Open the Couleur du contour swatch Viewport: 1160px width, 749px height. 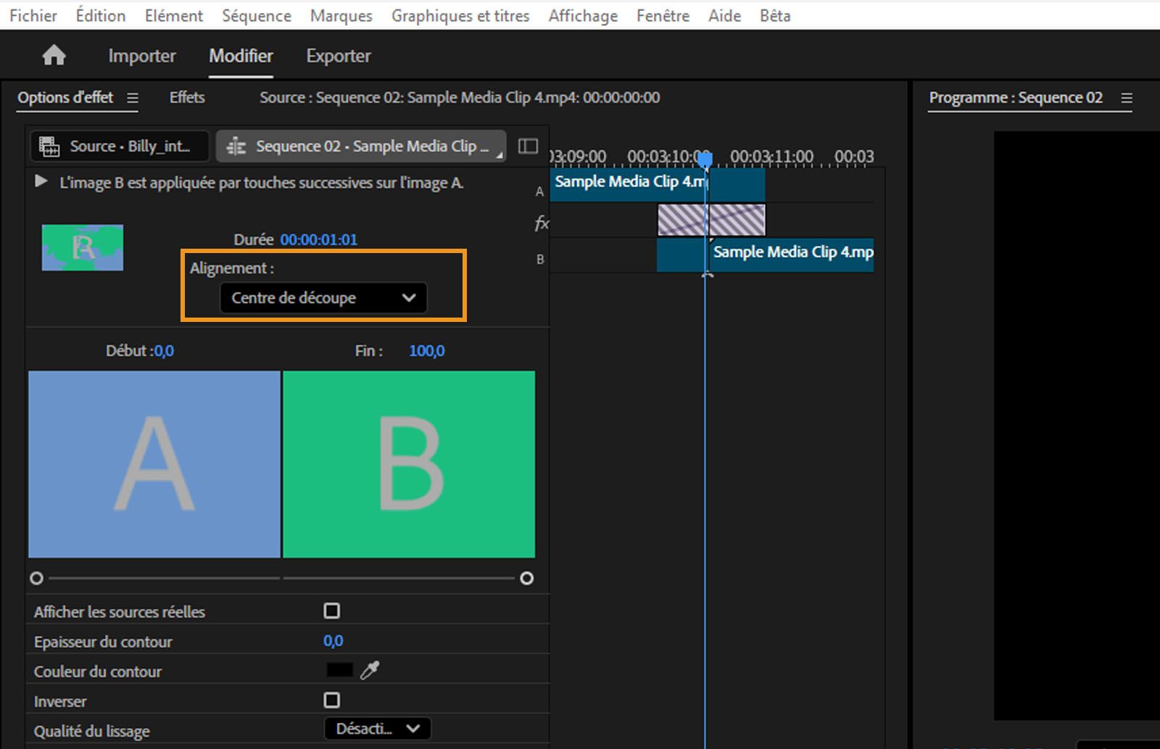click(x=339, y=671)
